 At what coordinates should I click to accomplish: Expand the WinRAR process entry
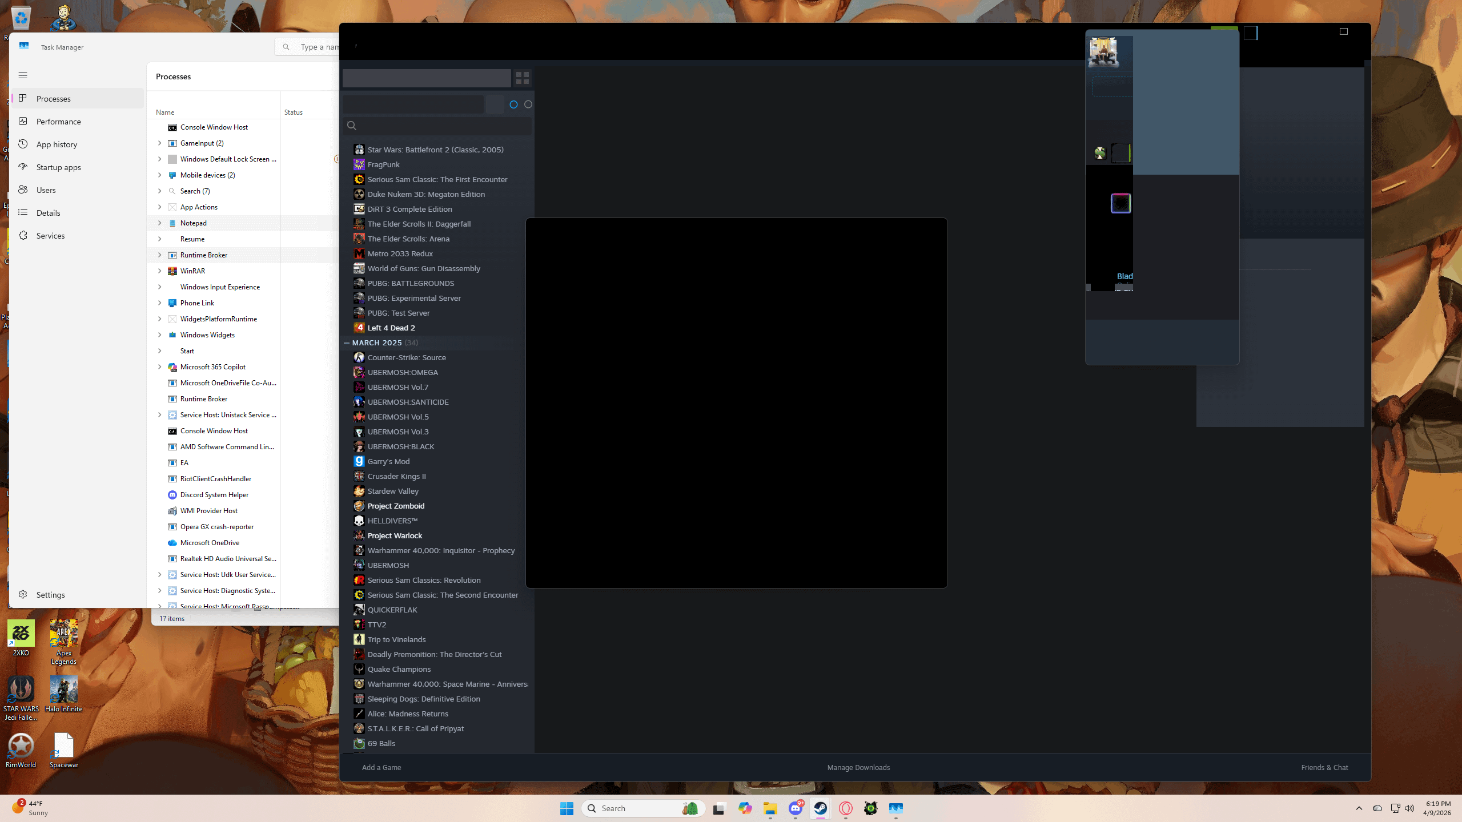160,271
